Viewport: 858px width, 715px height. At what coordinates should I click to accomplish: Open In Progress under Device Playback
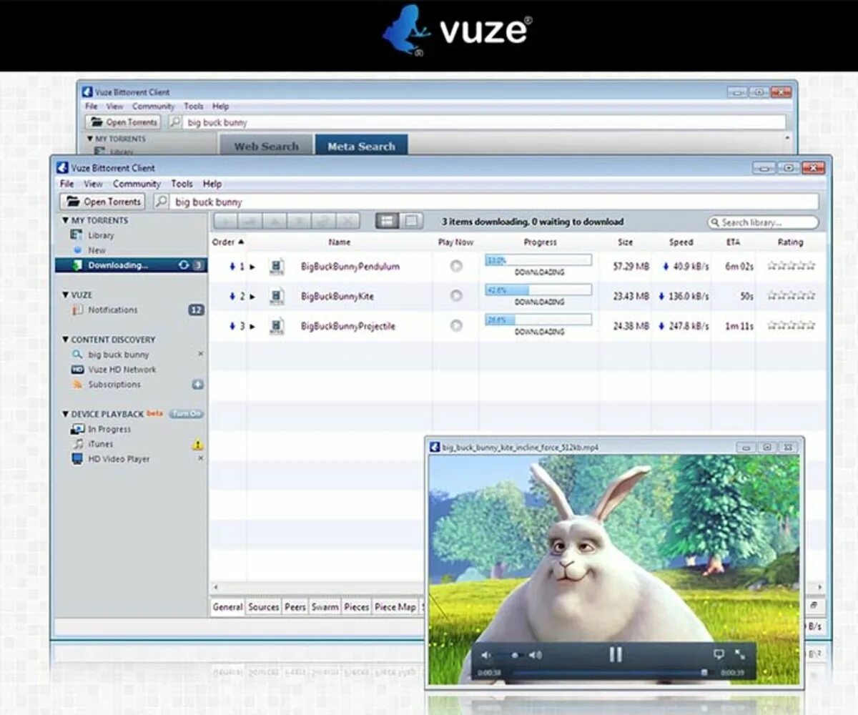109,429
